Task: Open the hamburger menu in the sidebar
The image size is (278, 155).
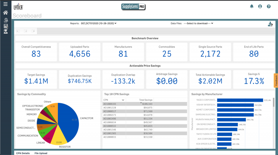Action: pos(5,4)
